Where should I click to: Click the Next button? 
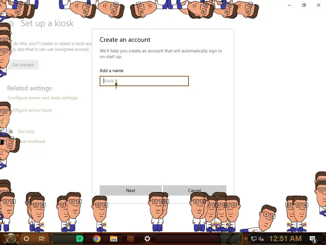click(x=131, y=190)
